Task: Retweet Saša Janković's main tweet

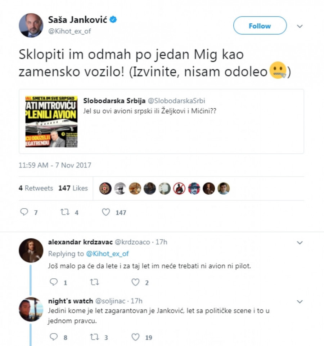Action: (65, 212)
